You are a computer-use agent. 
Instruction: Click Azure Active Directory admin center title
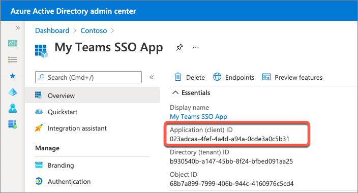pos(73,11)
